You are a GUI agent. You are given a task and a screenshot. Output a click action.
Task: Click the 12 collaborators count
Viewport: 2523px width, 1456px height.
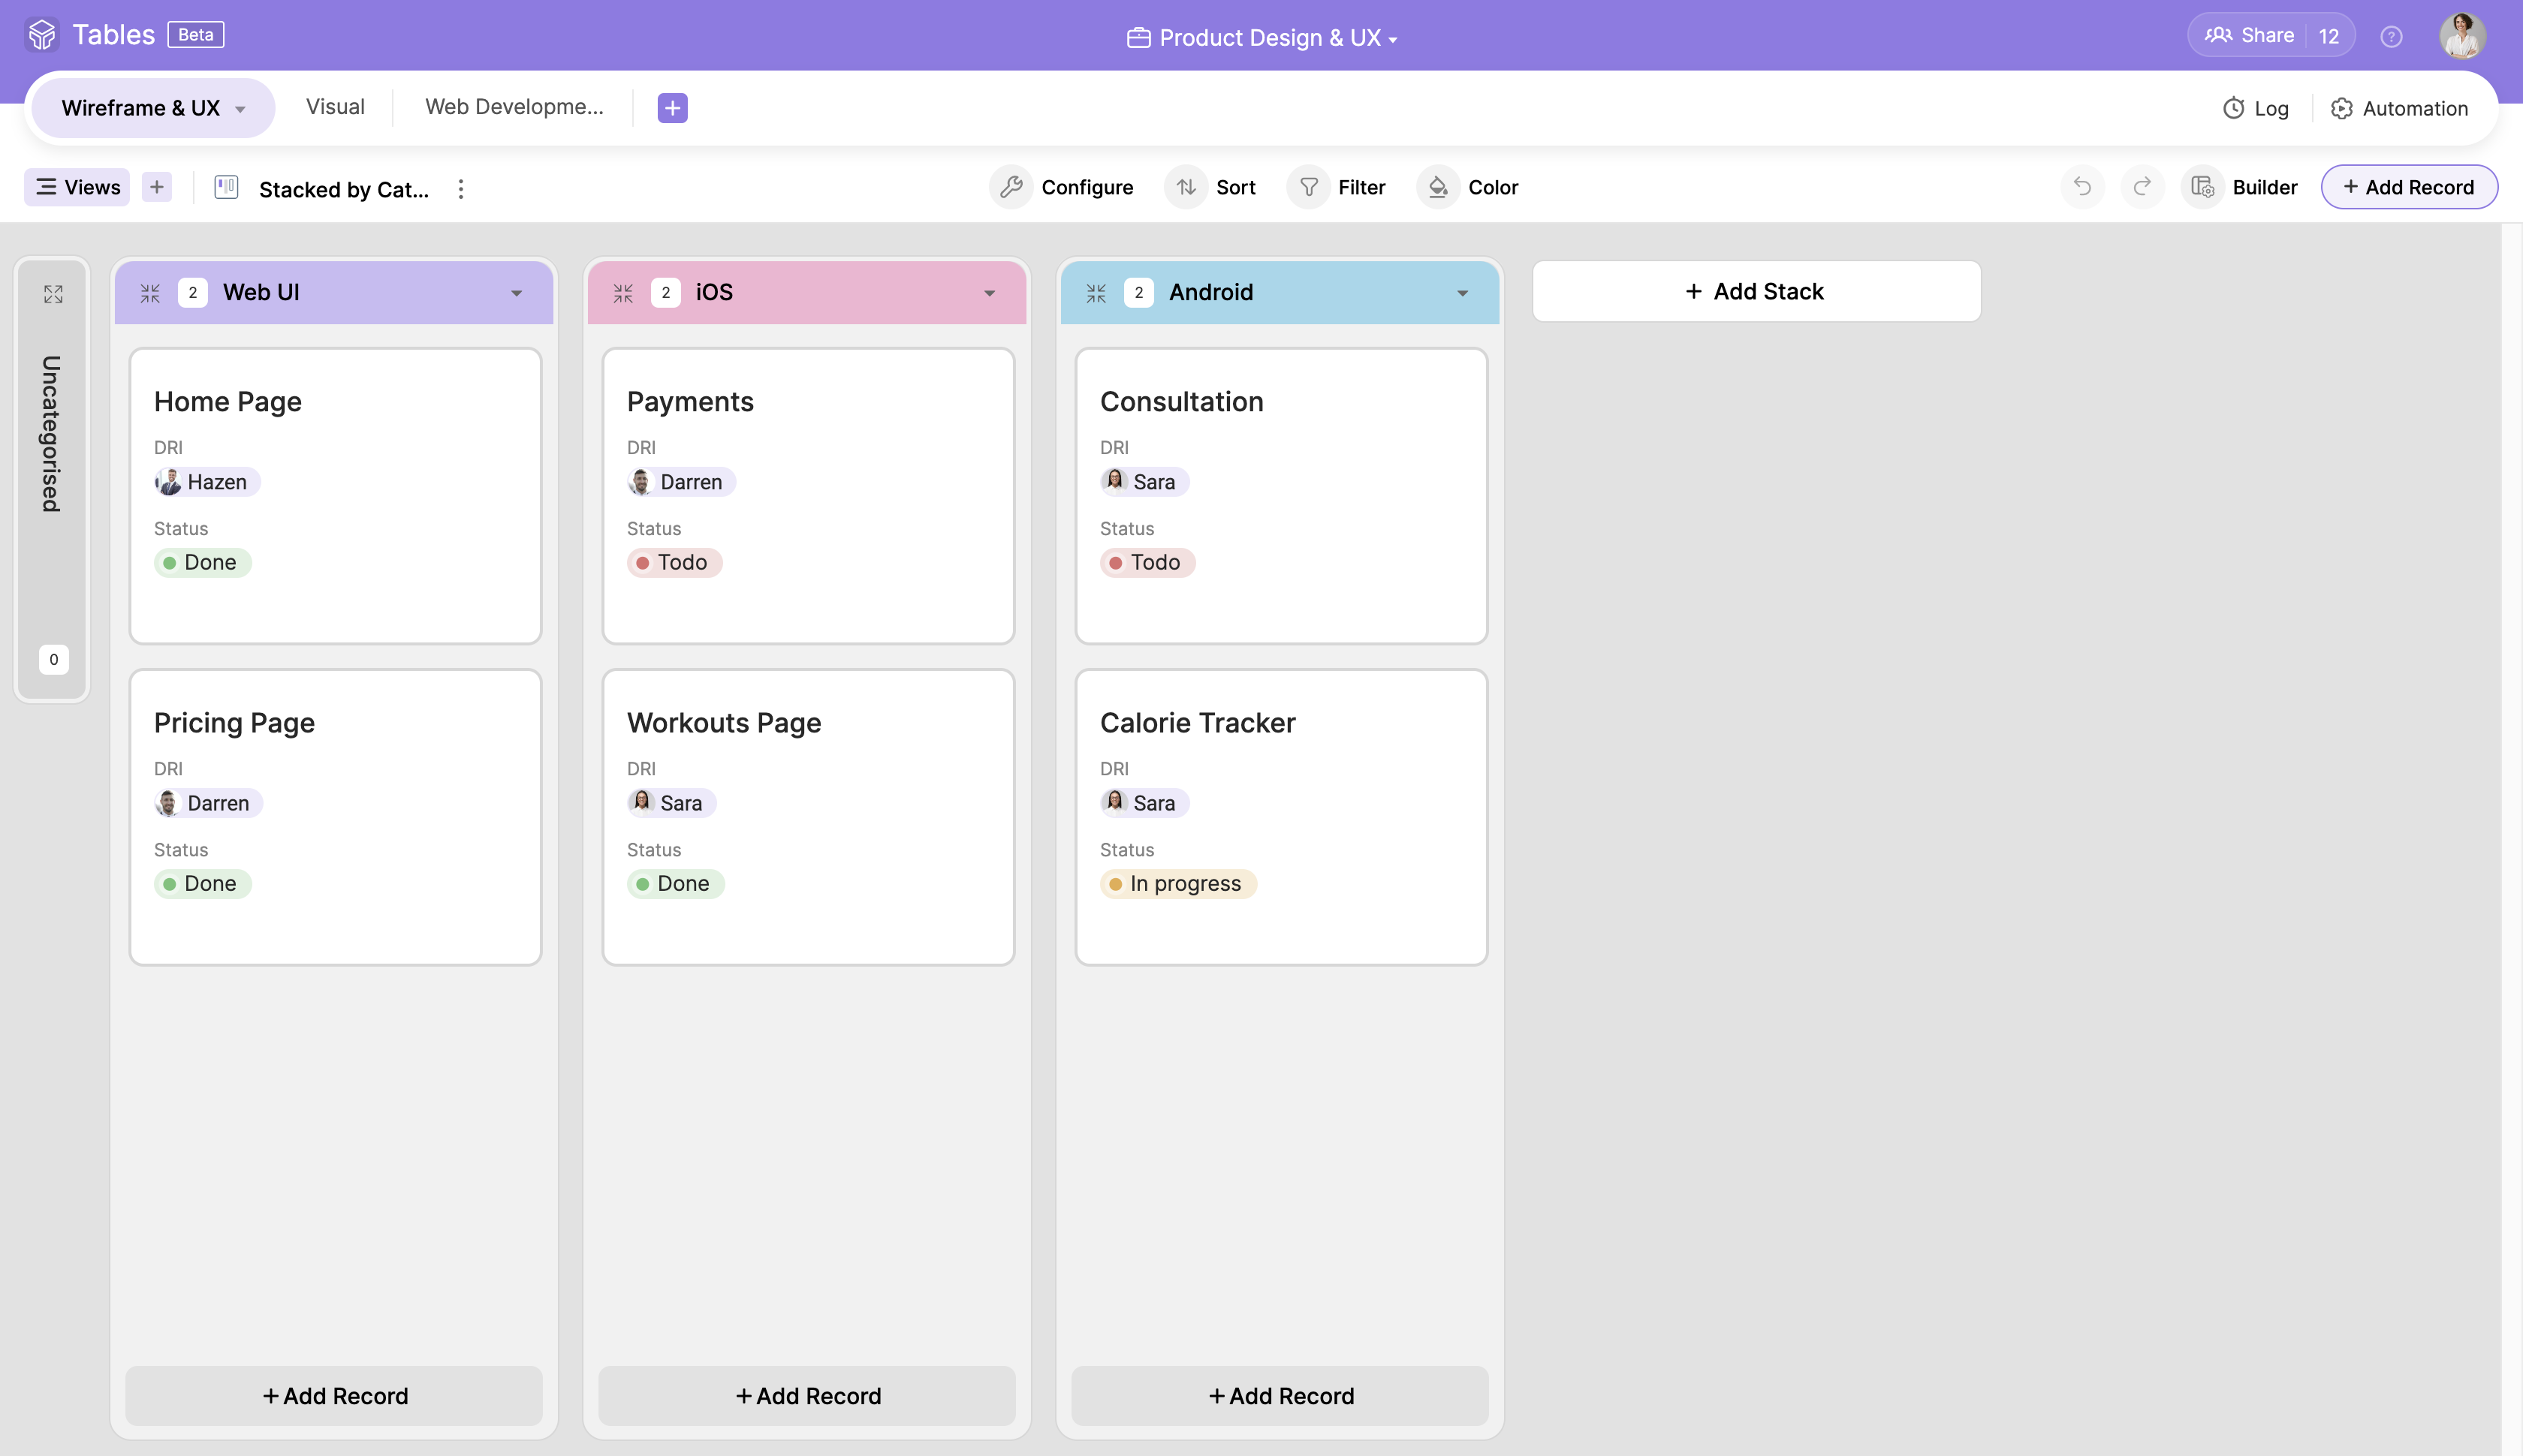tap(2329, 36)
